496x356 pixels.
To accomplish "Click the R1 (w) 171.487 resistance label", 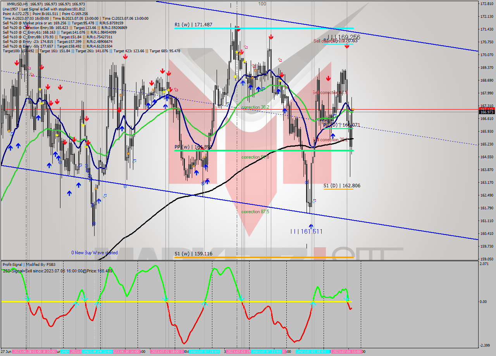I will pos(193,25).
